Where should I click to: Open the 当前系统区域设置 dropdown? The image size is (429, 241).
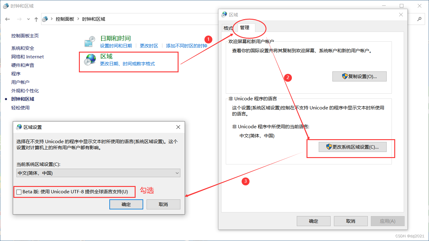pos(177,173)
